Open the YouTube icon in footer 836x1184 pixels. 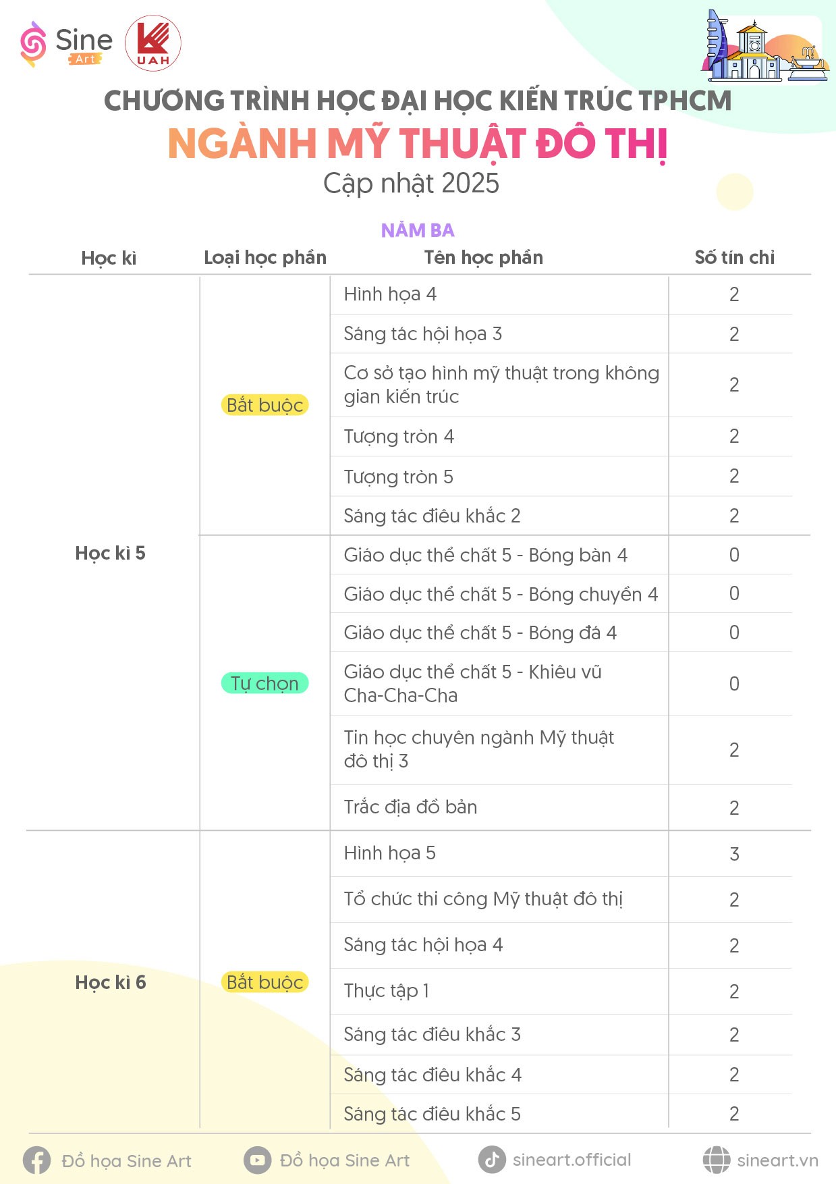pyautogui.click(x=257, y=1160)
